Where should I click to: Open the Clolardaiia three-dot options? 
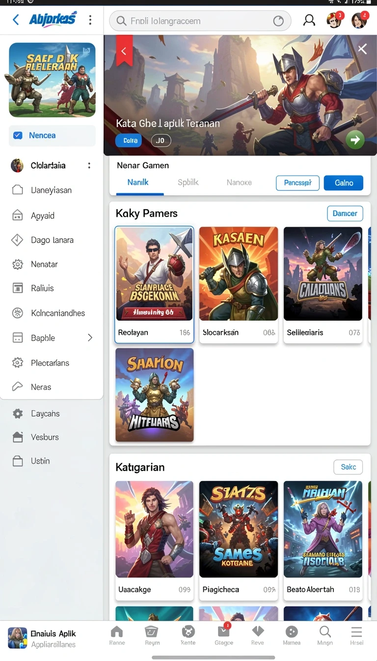[x=89, y=165]
